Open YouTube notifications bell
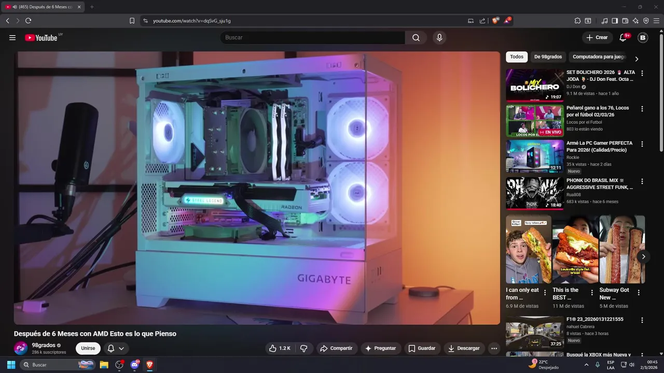 tap(624, 37)
